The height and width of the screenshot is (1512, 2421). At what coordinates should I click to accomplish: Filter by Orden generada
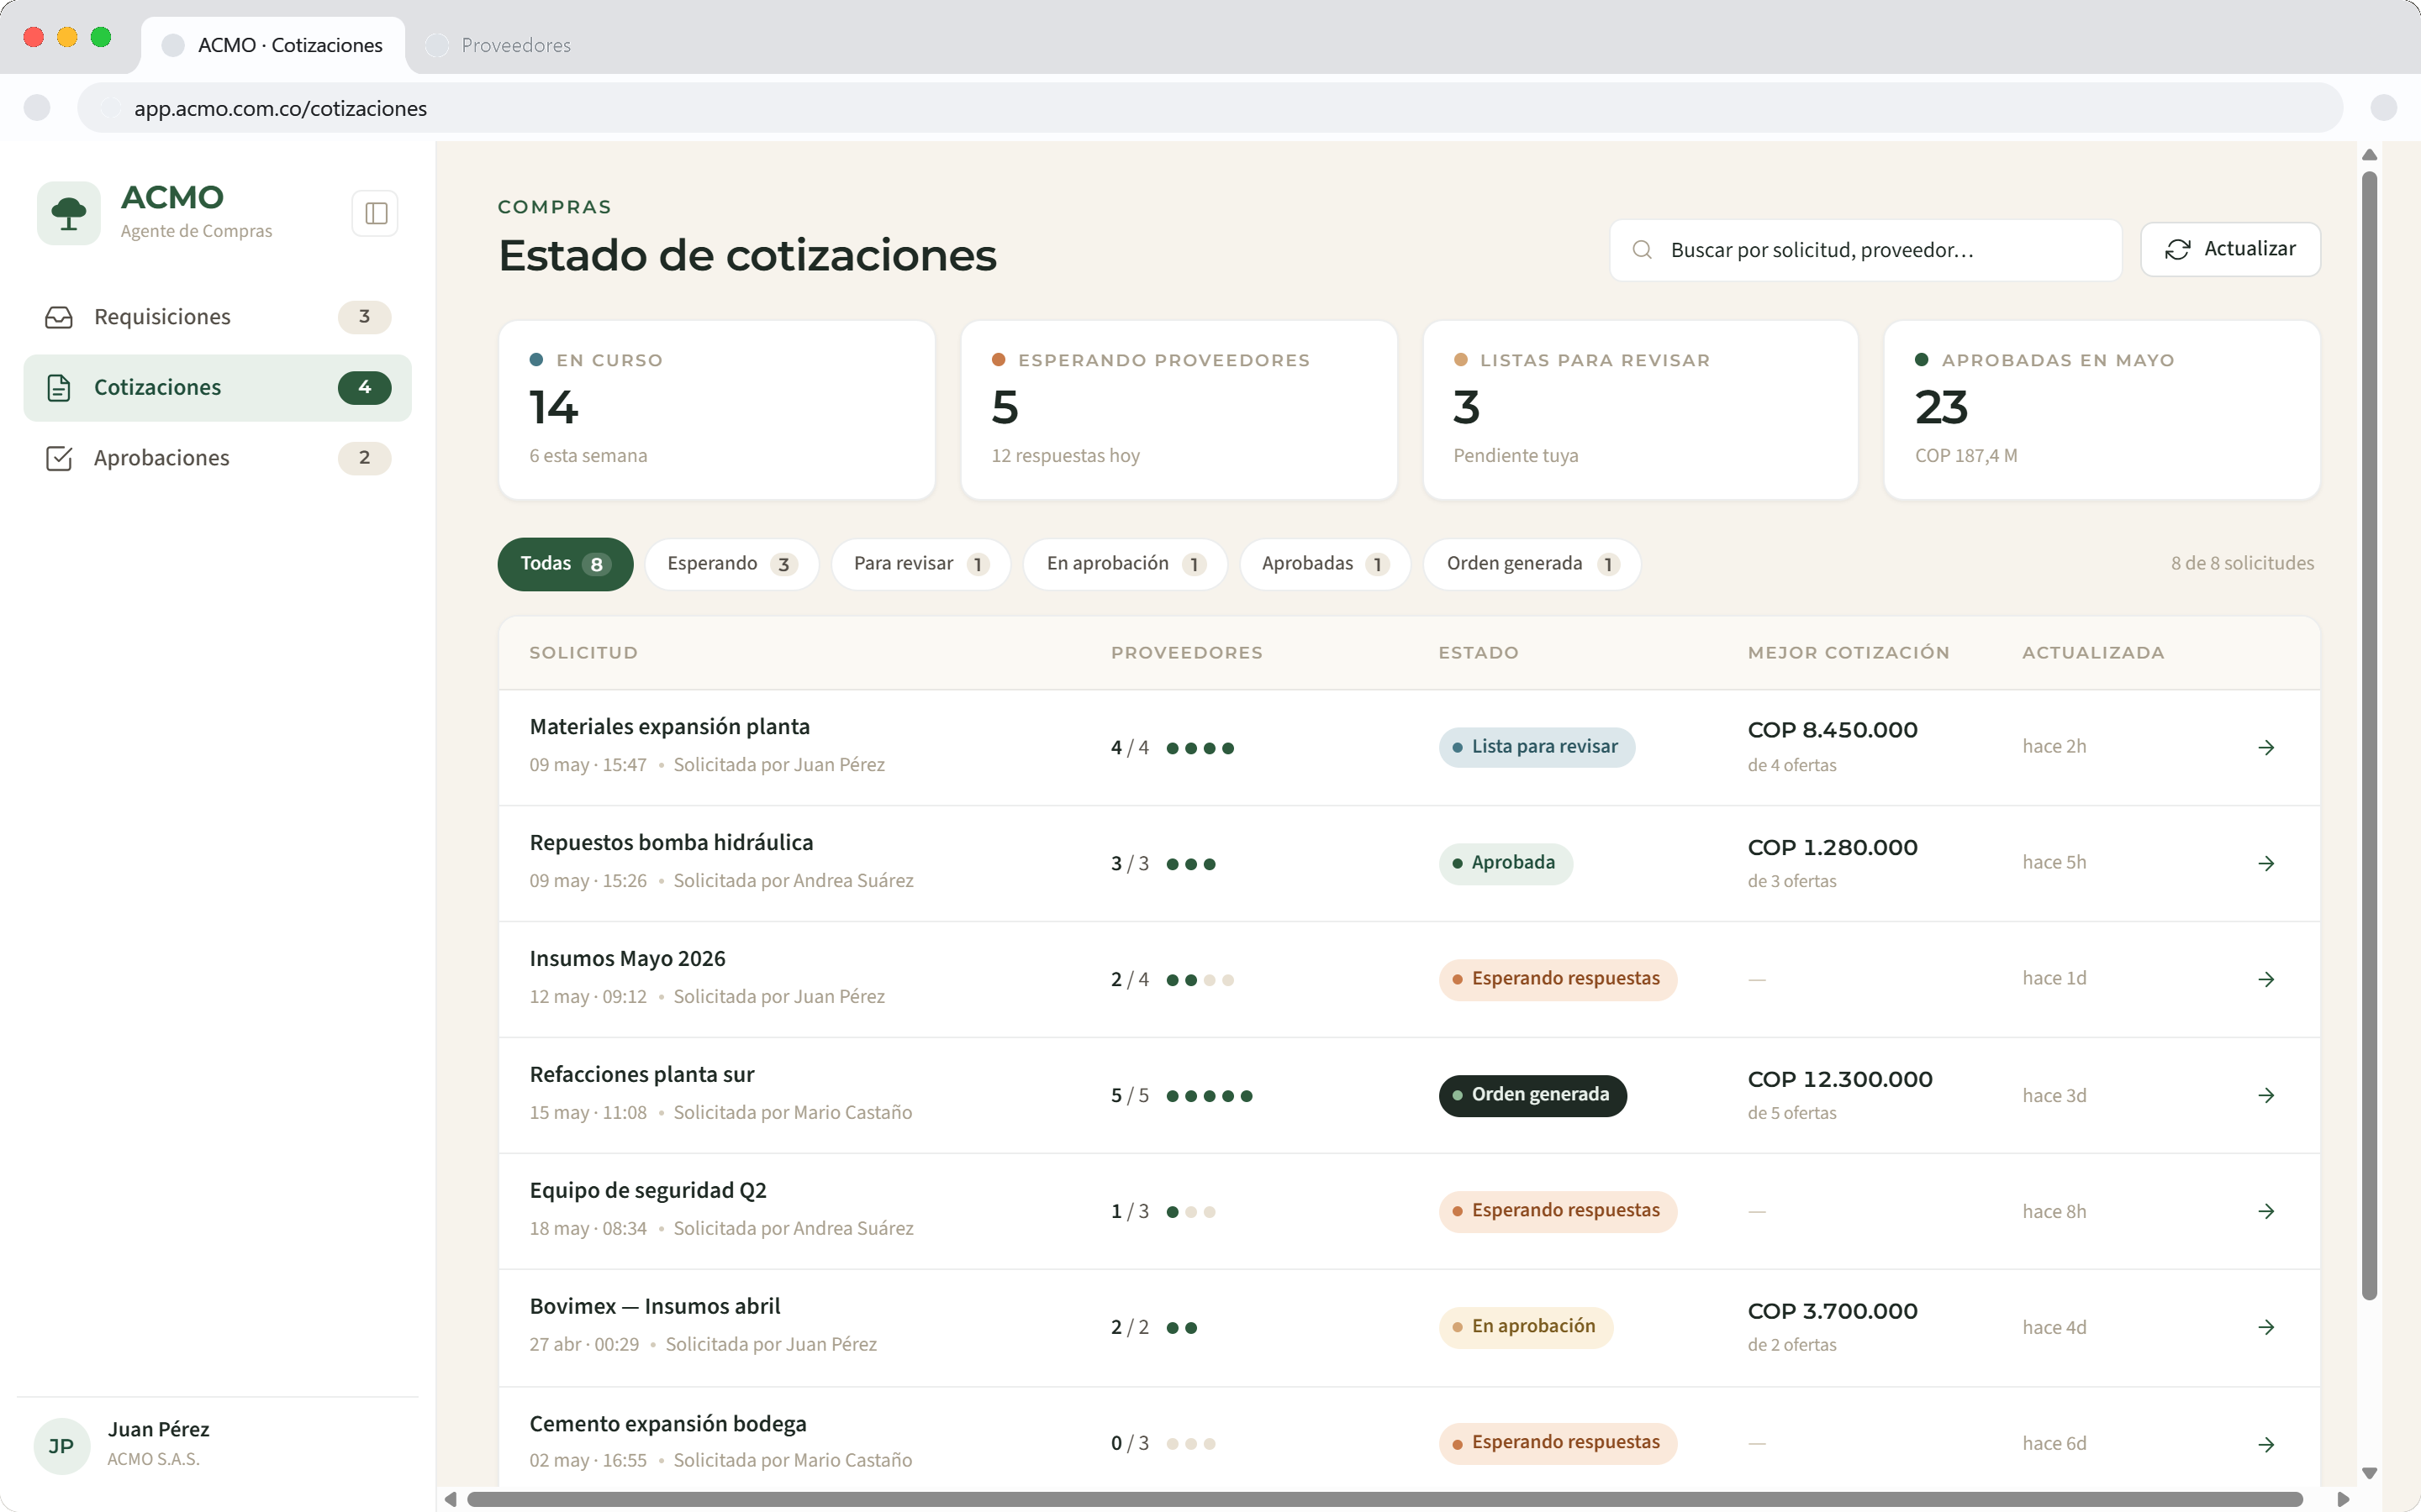[1532, 564]
